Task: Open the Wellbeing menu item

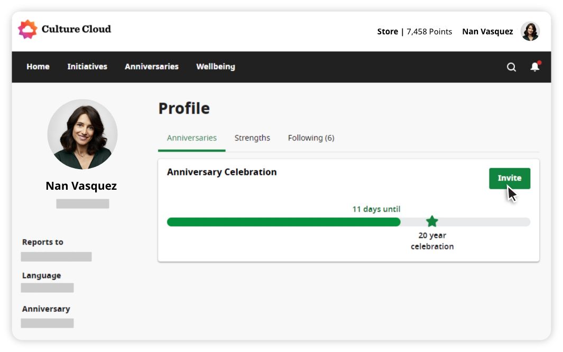Action: pyautogui.click(x=216, y=67)
